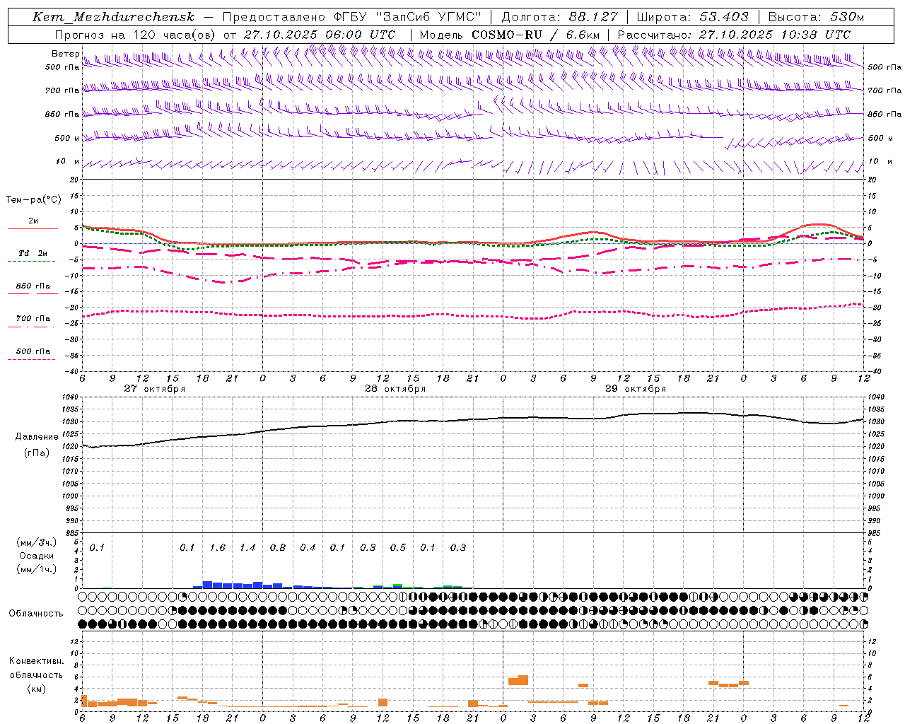Click the Облачность panel label
The width and height of the screenshot is (905, 724).
(x=36, y=613)
